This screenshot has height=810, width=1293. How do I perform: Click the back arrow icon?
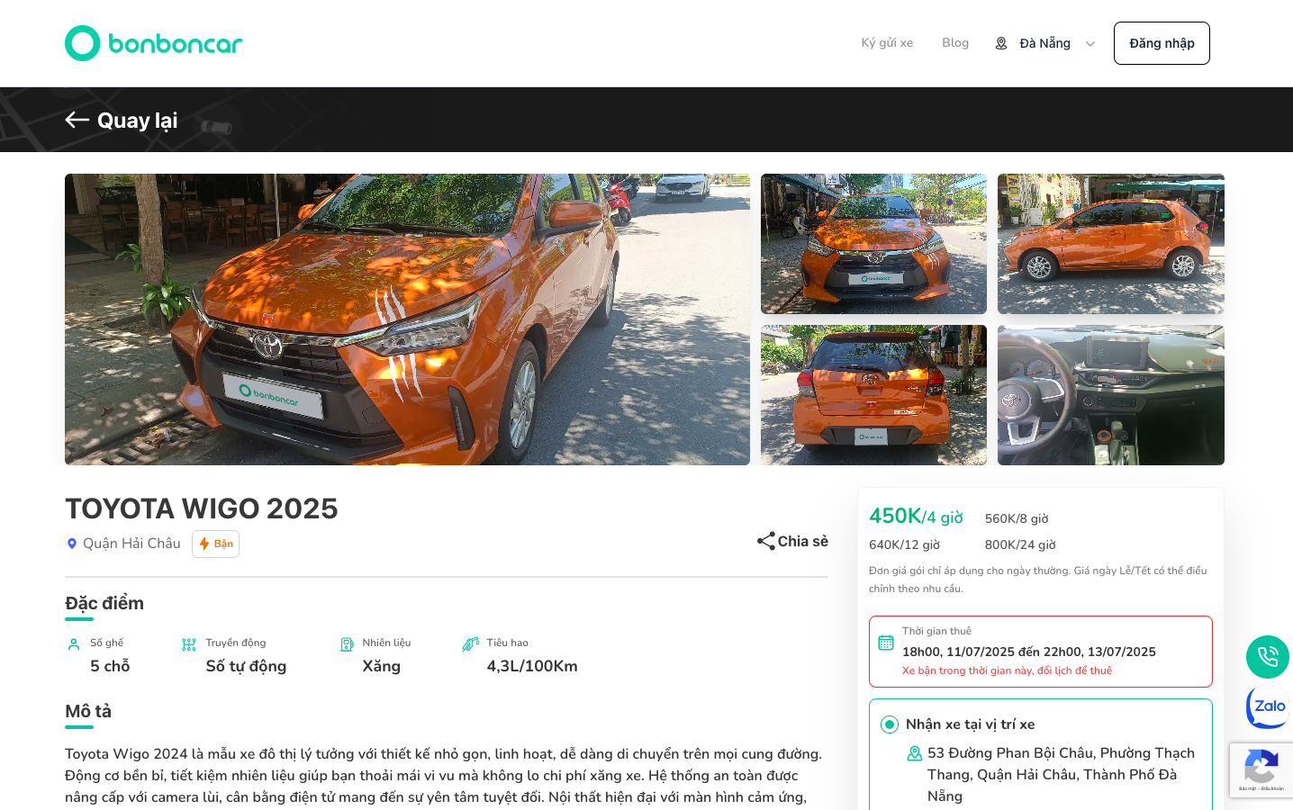[77, 120]
